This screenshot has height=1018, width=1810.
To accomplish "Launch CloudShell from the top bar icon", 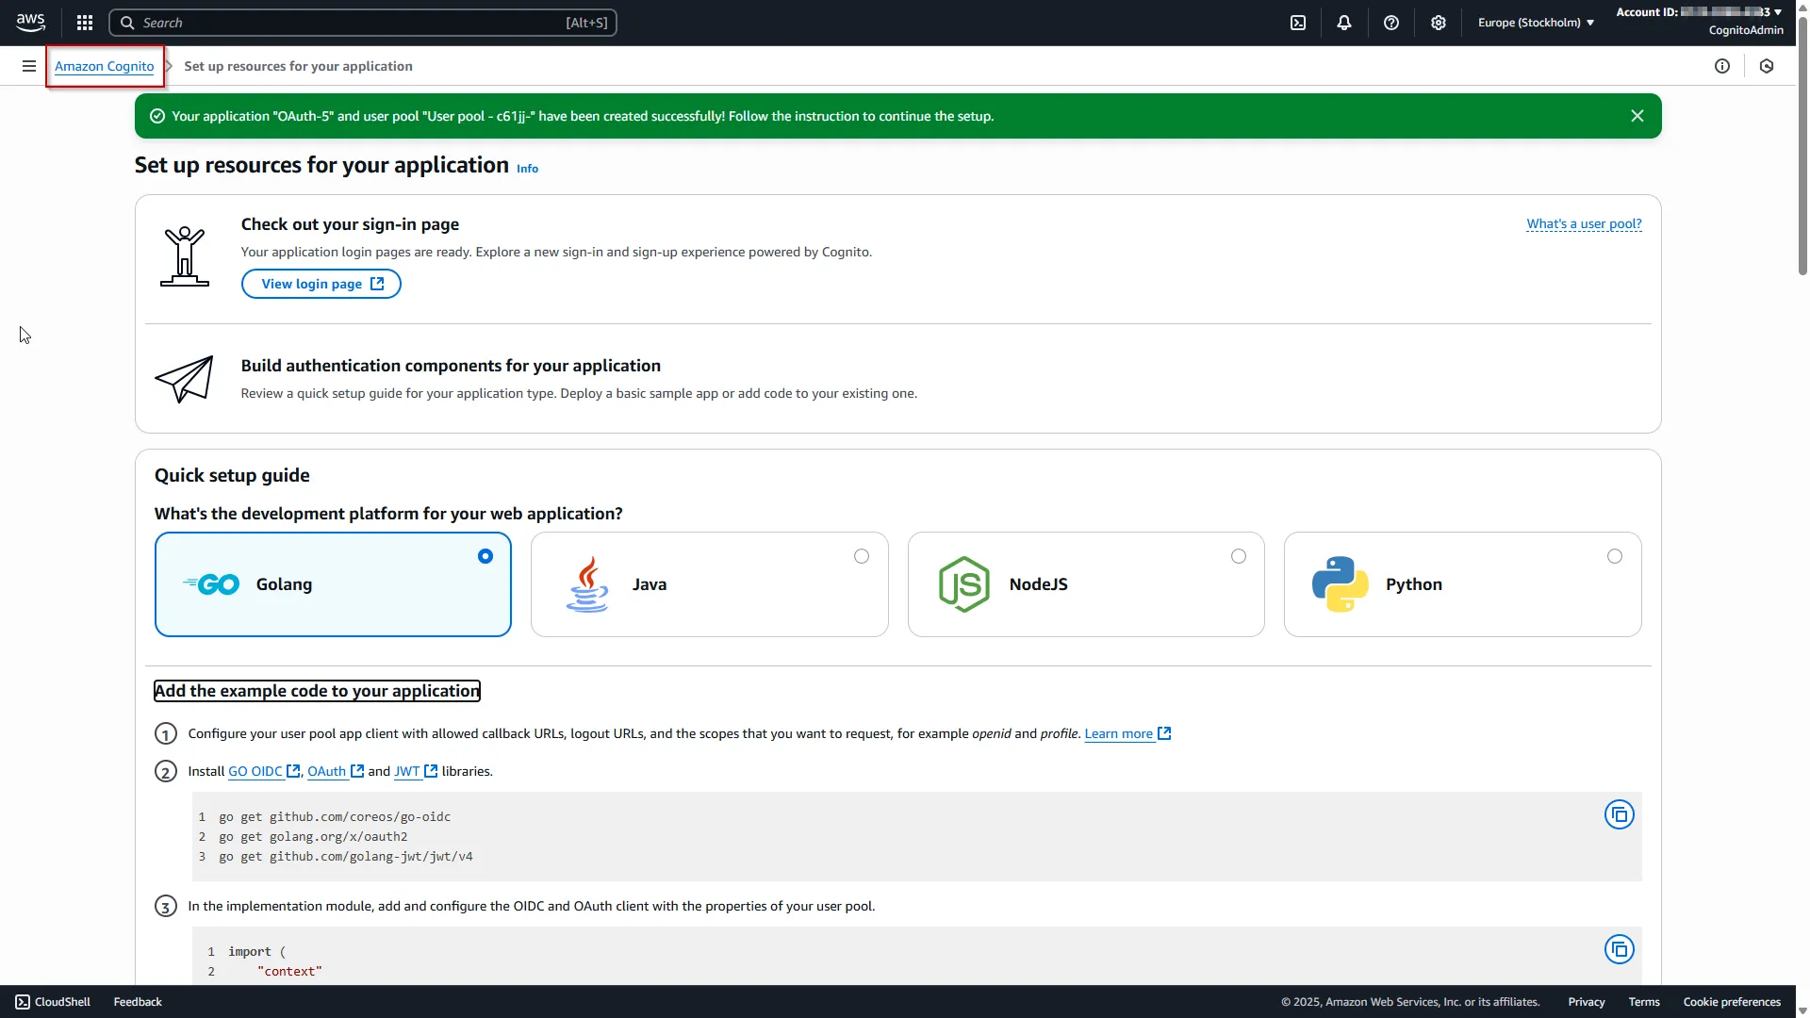I will coord(1298,23).
